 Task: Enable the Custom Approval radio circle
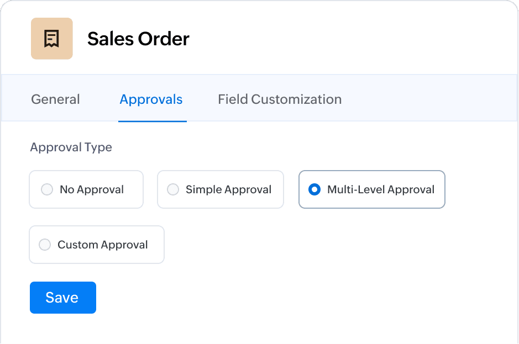pyautogui.click(x=45, y=245)
